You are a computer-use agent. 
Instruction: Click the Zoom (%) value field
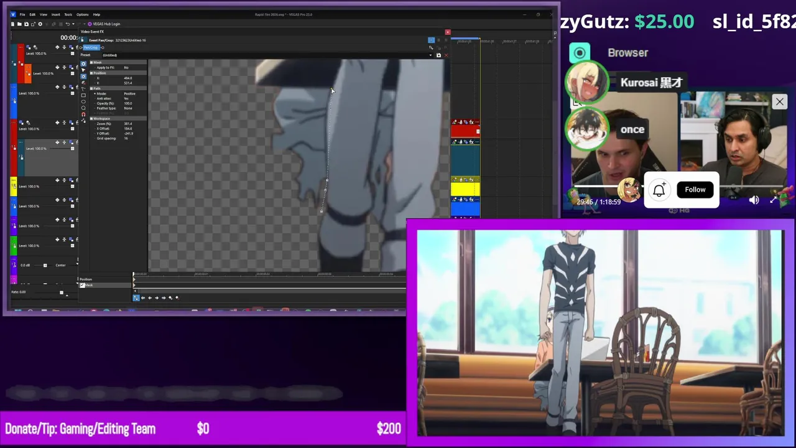(128, 124)
